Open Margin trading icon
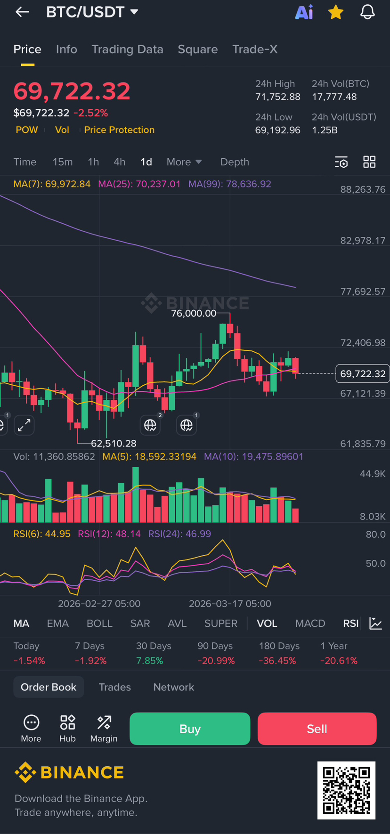This screenshot has width=390, height=834. 104,729
